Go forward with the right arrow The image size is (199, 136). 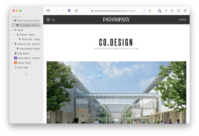[x=62, y=11]
